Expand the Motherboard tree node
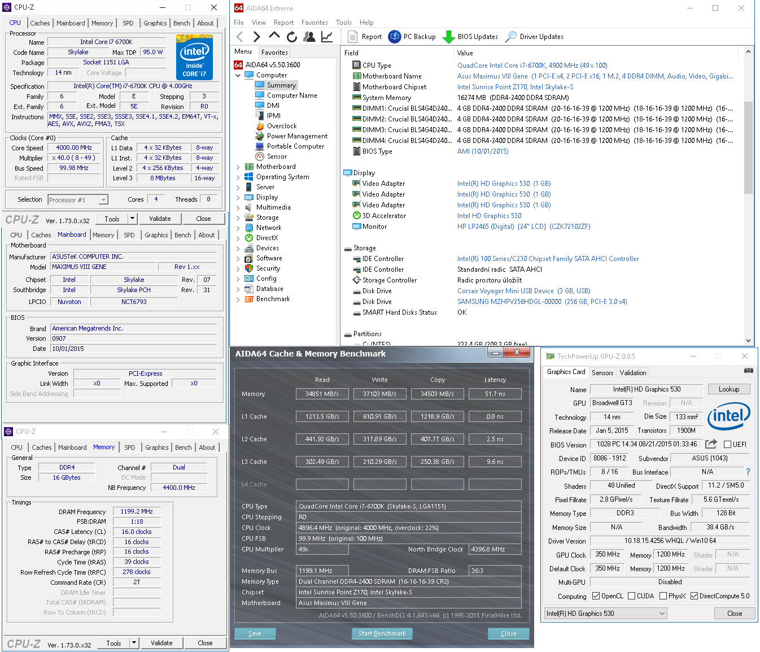This screenshot has height=652, width=760. click(x=238, y=167)
